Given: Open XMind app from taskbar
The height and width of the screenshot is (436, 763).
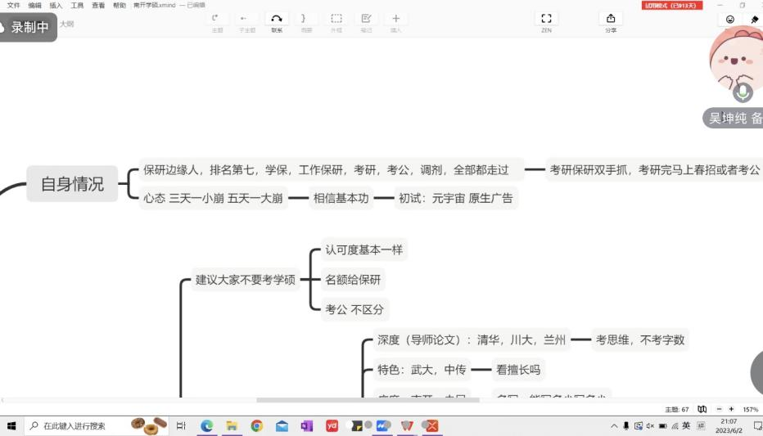Looking at the screenshot, I should pyautogui.click(x=431, y=426).
